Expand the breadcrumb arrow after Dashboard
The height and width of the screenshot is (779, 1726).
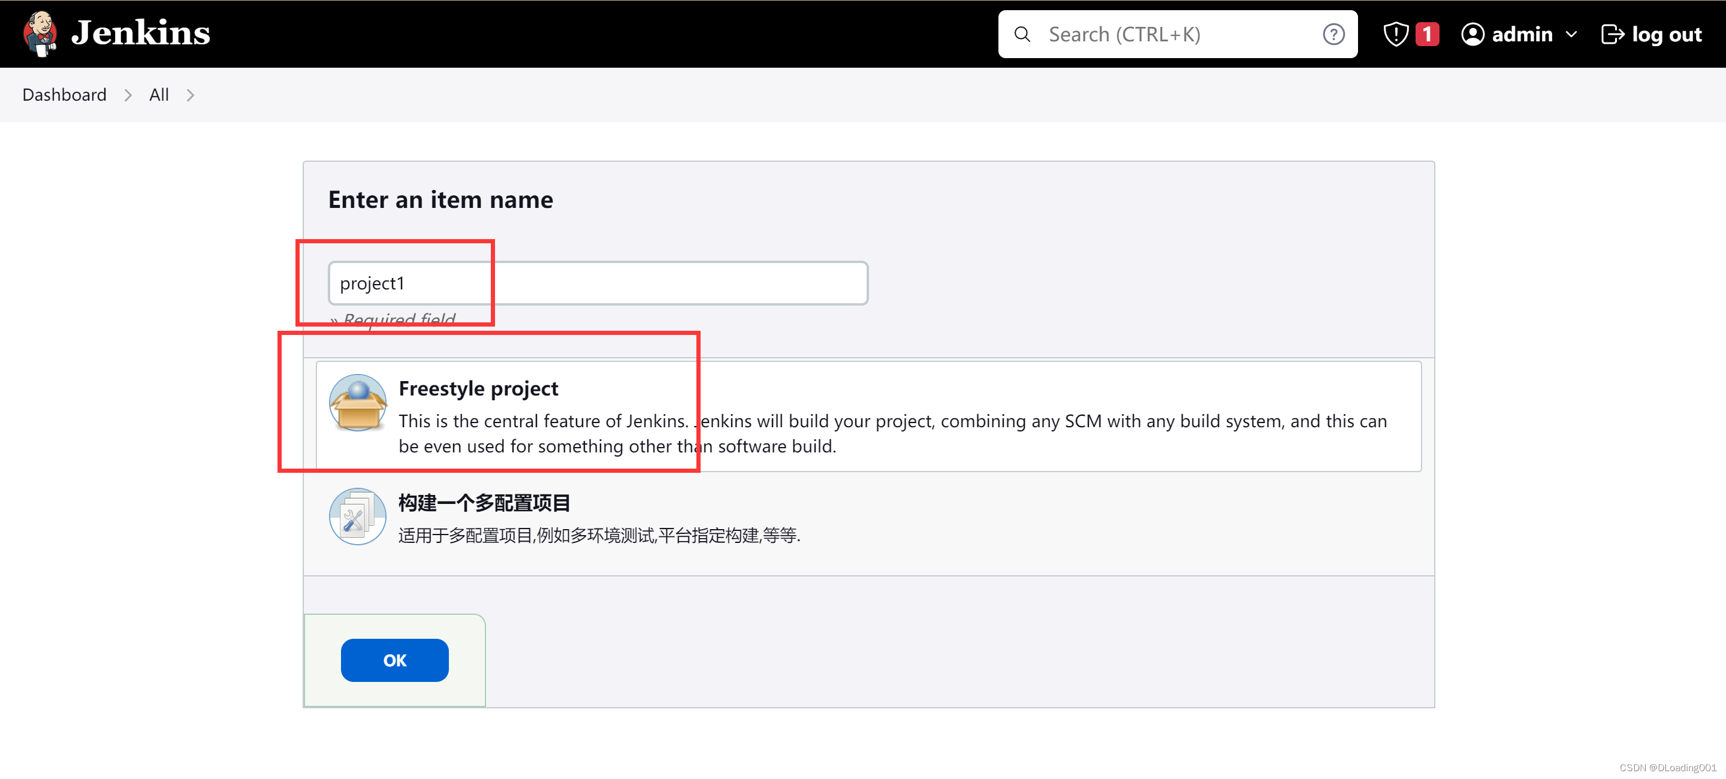[x=127, y=95]
